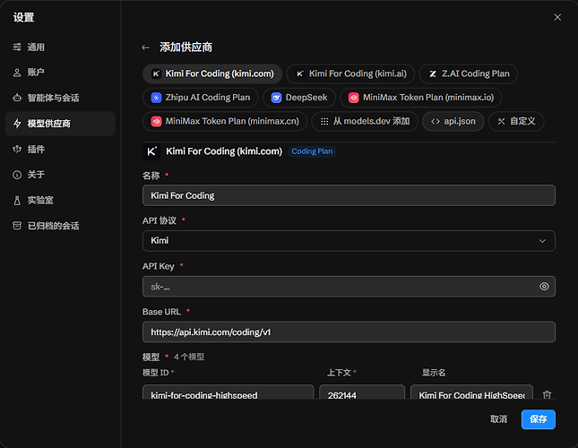The height and width of the screenshot is (448, 578).
Task: Edit the 262144 context field
Action: pos(362,392)
